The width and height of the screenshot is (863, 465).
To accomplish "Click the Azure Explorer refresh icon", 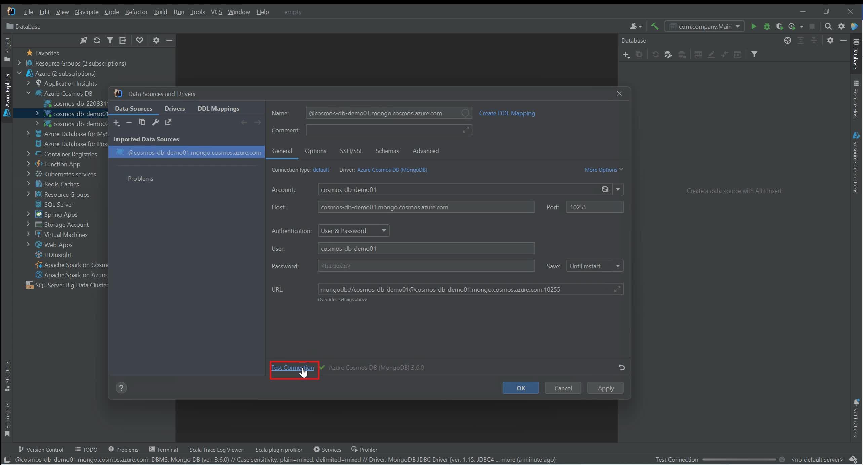I will 97,40.
